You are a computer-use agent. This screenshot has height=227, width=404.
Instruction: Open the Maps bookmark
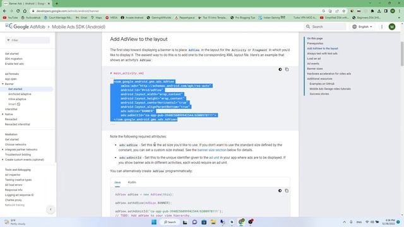tap(97, 18)
